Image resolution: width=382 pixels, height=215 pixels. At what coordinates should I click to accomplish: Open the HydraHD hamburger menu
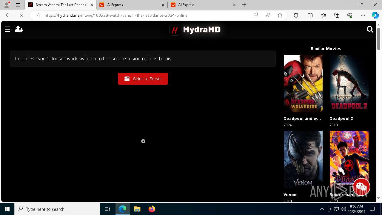coord(7,29)
